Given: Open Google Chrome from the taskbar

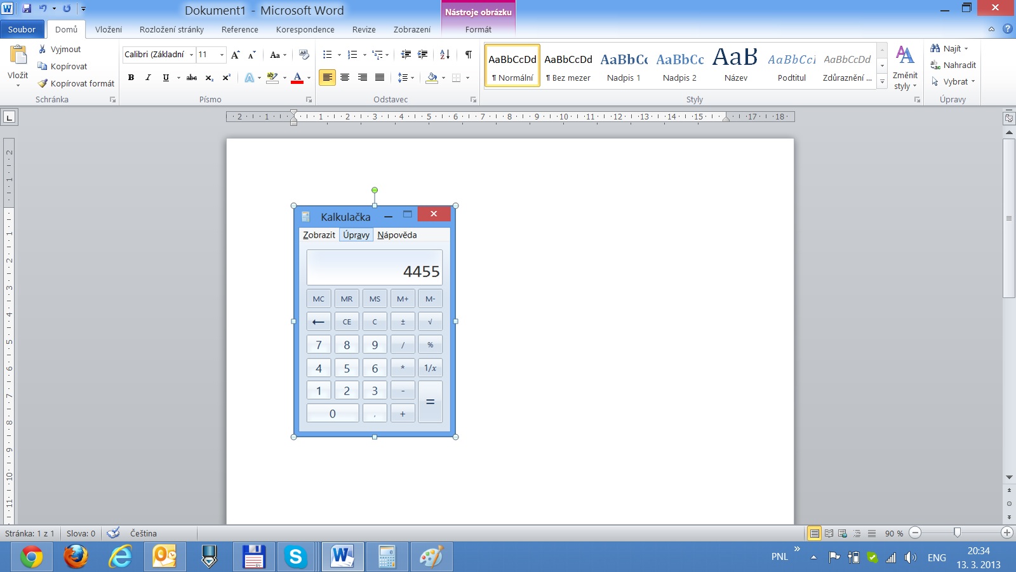Looking at the screenshot, I should coord(31,557).
